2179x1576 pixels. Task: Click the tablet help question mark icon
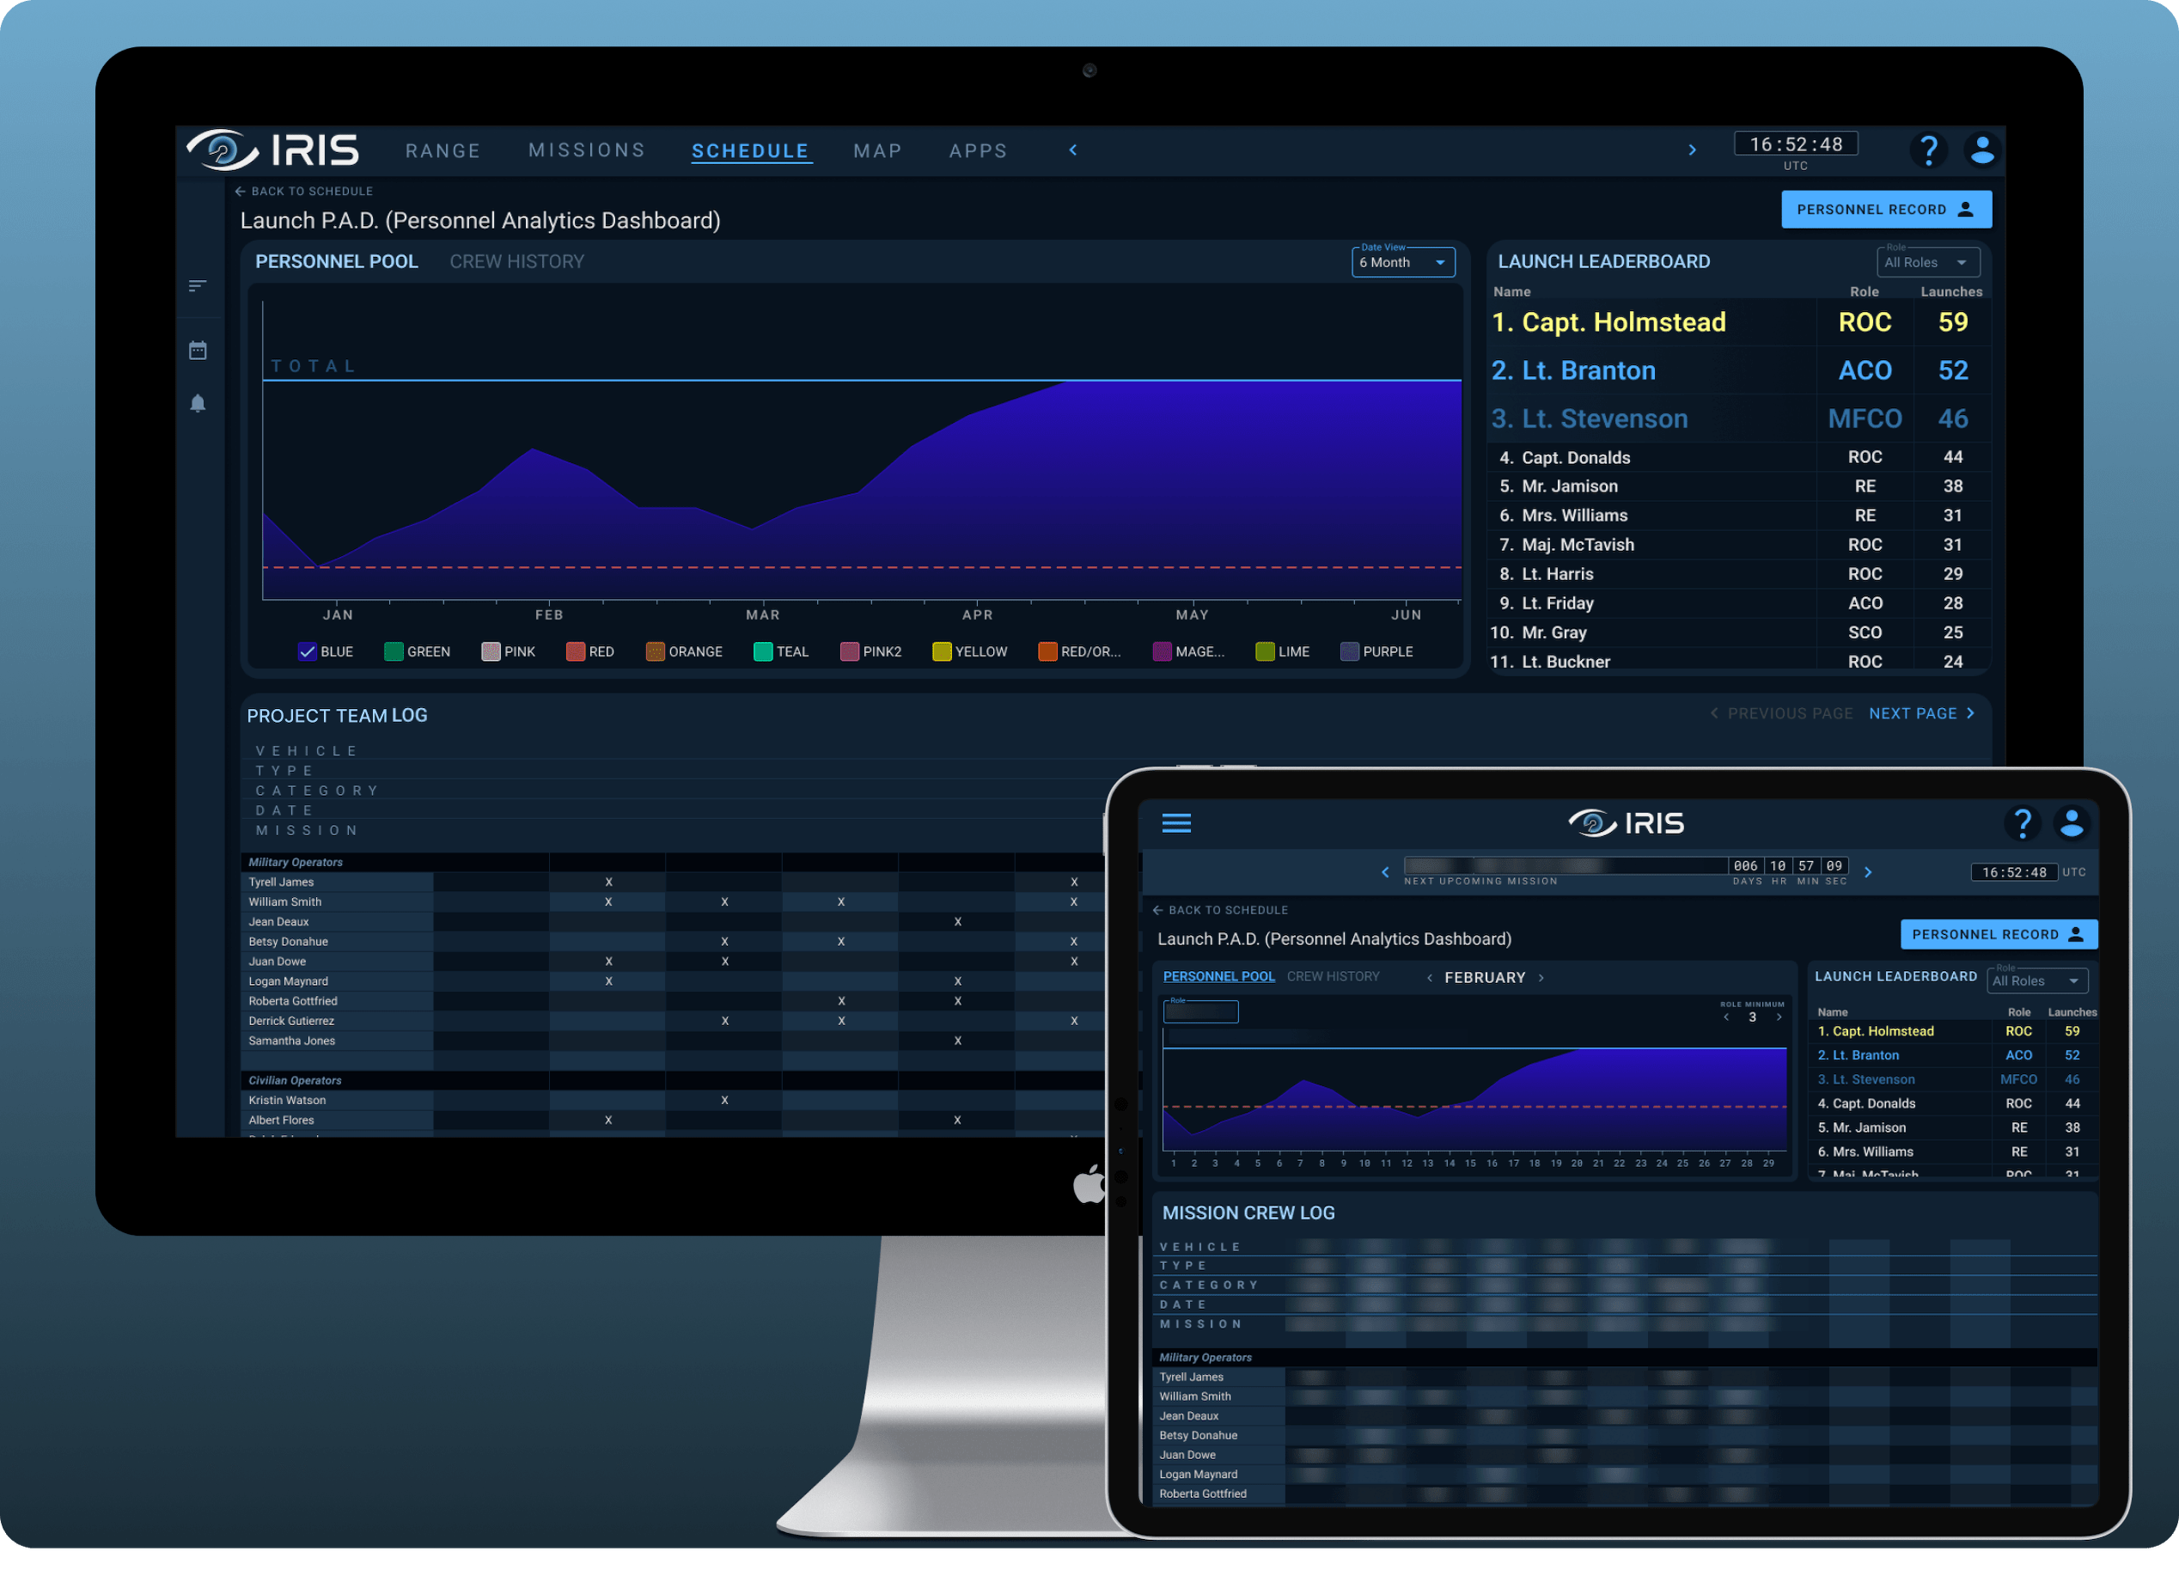(2023, 823)
